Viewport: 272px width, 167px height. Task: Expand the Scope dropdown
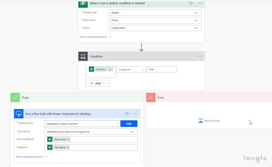point(196,28)
